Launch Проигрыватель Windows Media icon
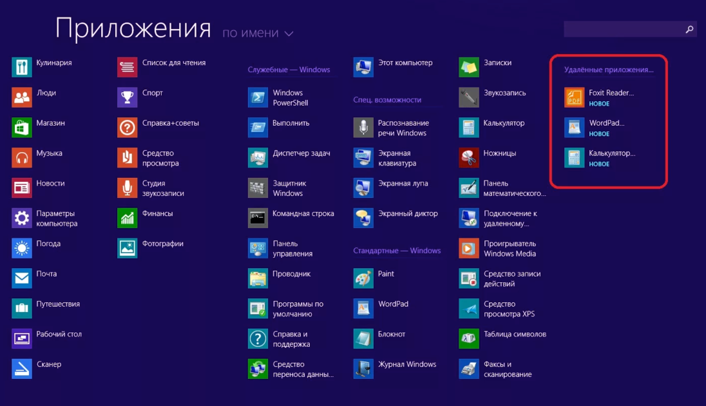Screen dimensions: 706x406 pyautogui.click(x=469, y=248)
